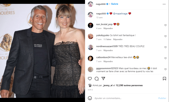Open the @mapelinage mention link

click(x=120, y=14)
